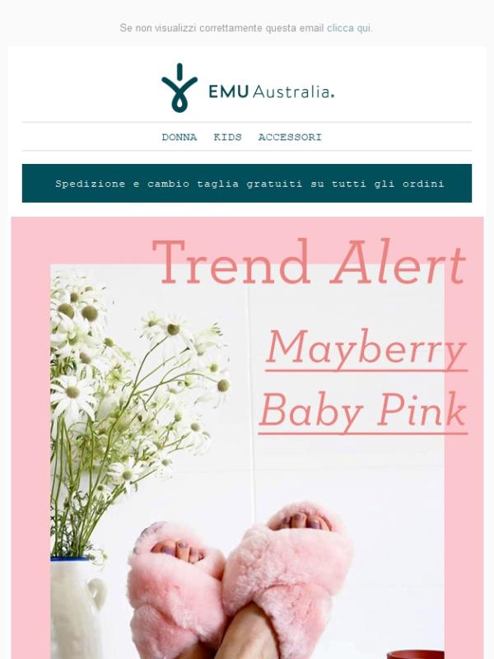The image size is (494, 659).
Task: Open the DONNA navigation item
Action: click(179, 137)
